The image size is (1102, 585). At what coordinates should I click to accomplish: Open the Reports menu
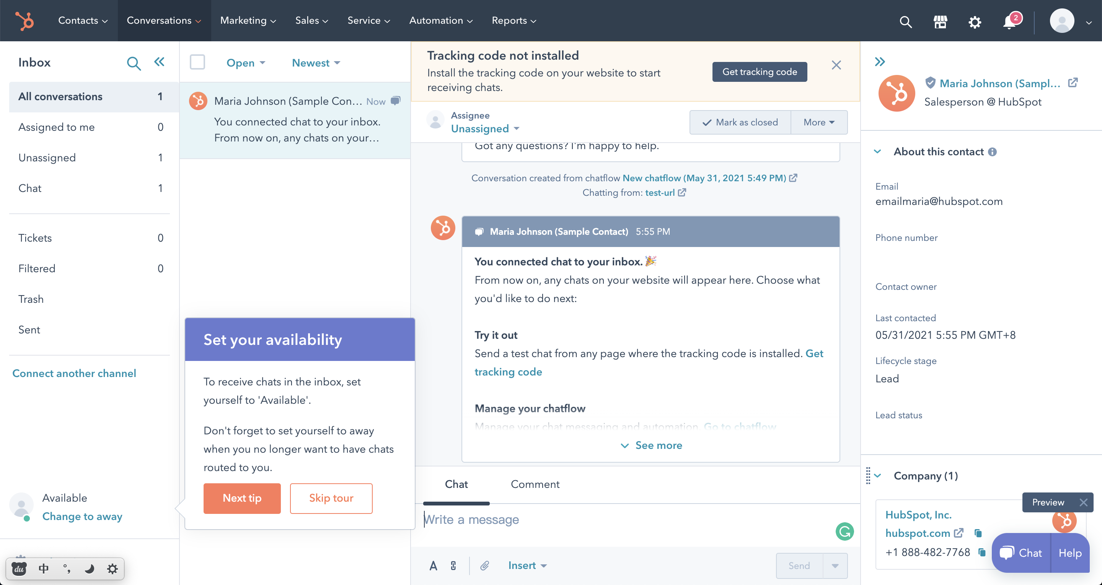(x=514, y=21)
